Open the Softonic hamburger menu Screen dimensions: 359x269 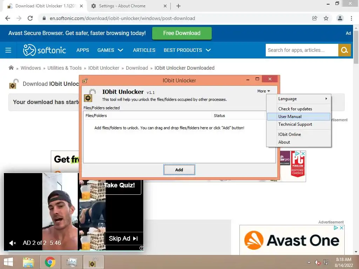8,50
